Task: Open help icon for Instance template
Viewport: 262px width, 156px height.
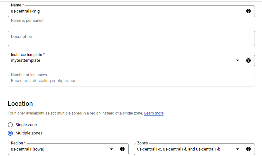Action: (x=248, y=60)
